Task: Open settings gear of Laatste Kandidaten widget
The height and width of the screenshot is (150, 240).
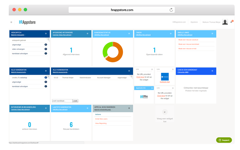Action: click(88, 108)
